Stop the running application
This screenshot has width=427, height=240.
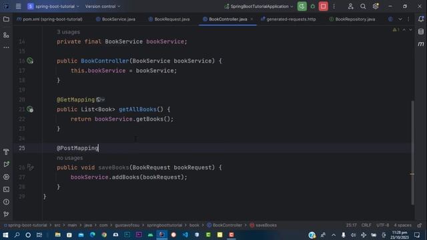click(323, 6)
